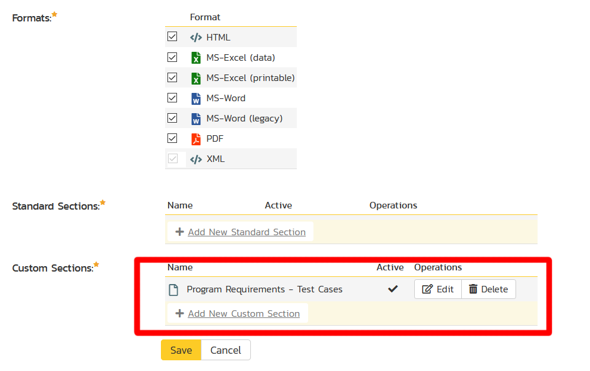Disable the PDF format checkbox
The height and width of the screenshot is (371, 590).
(172, 138)
